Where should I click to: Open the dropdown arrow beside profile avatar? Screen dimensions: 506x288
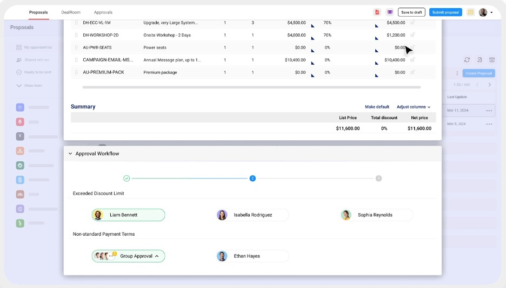point(491,12)
